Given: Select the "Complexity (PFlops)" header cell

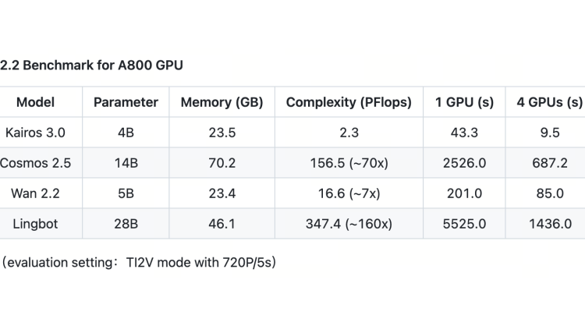Looking at the screenshot, I should click(349, 102).
